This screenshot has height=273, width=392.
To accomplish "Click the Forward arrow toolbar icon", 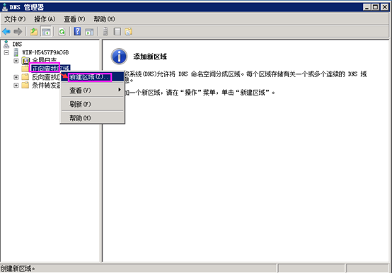I will click(18, 32).
